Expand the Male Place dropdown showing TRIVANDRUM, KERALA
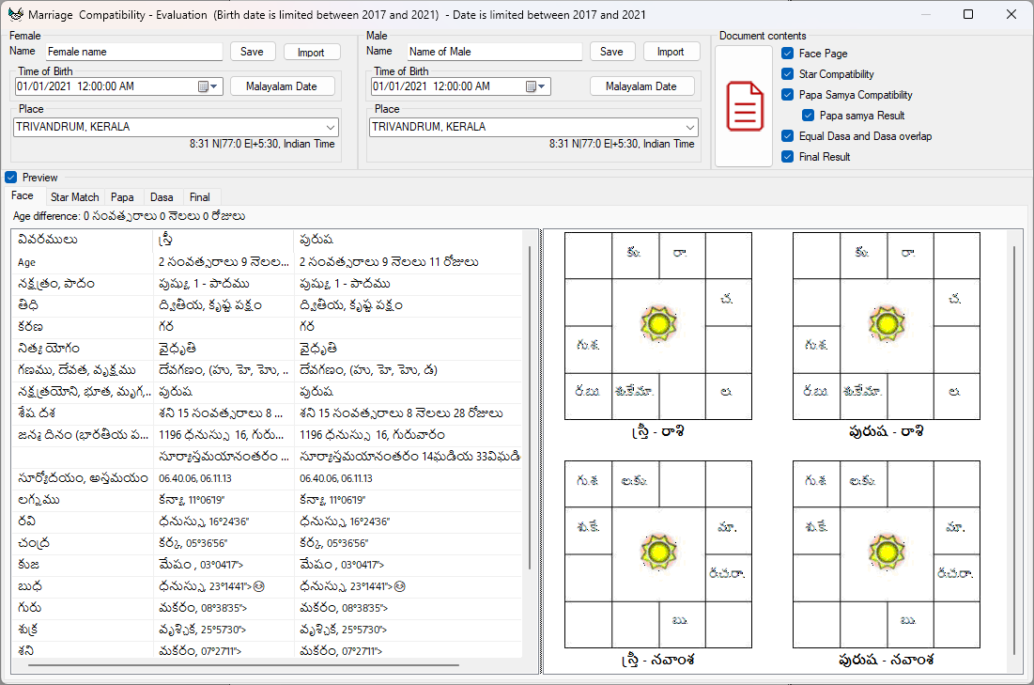1034x685 pixels. click(x=689, y=128)
